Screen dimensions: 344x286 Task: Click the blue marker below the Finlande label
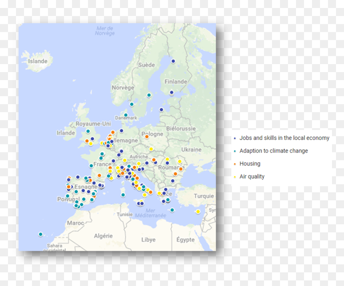[x=172, y=93]
